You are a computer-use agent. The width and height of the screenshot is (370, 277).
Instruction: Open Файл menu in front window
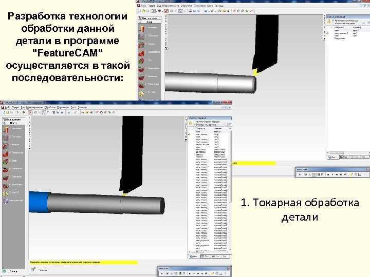click(x=7, y=107)
